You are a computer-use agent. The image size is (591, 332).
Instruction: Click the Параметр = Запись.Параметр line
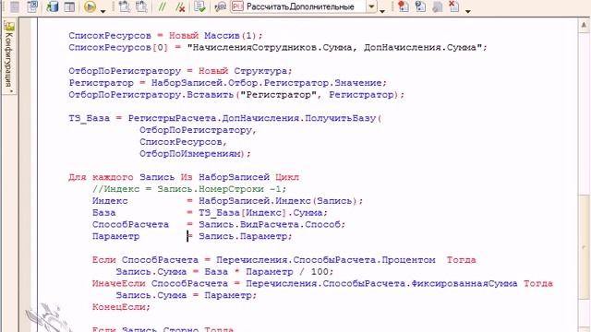[x=192, y=236]
